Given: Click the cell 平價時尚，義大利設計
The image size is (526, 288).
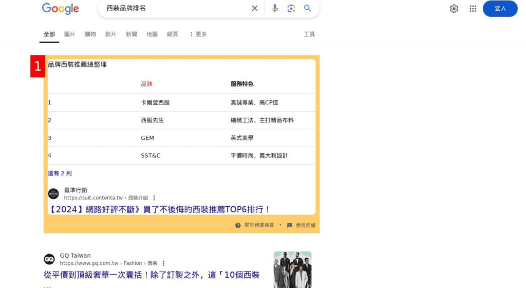Looking at the screenshot, I should coord(259,156).
